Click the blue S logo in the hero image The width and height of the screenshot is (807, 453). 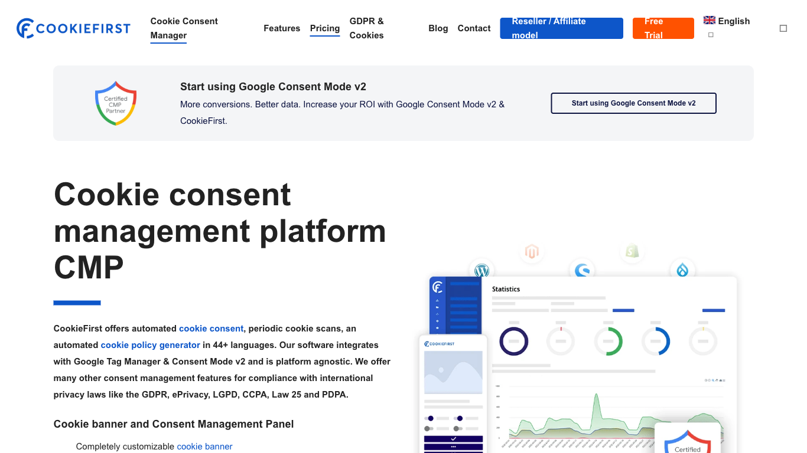583,271
